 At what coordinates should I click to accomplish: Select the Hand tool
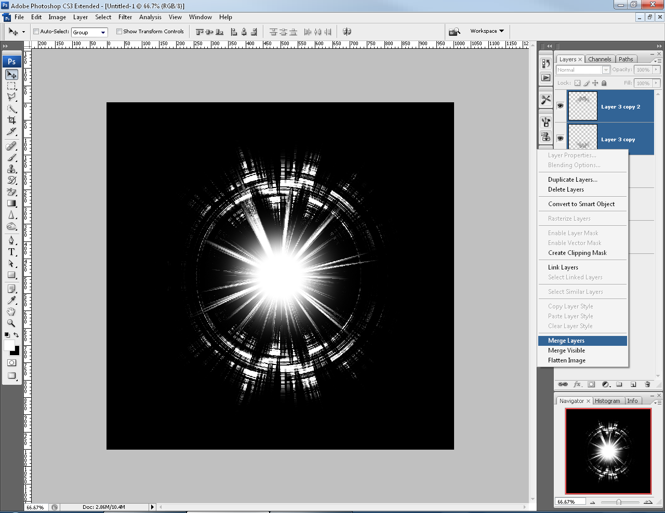[x=12, y=311]
